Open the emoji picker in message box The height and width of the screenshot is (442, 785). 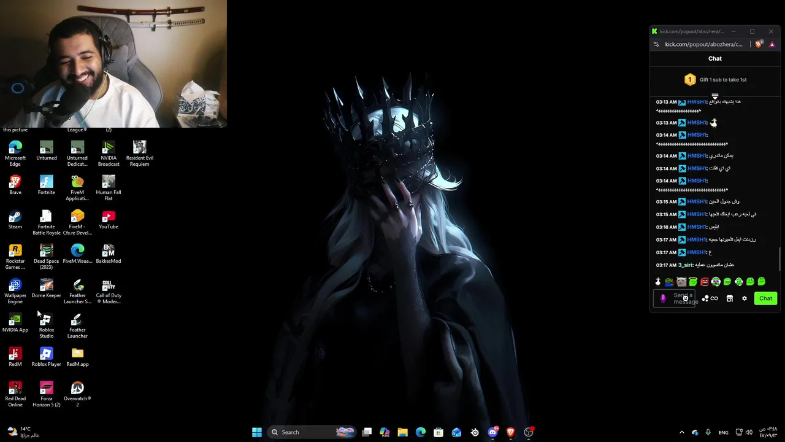(686, 298)
